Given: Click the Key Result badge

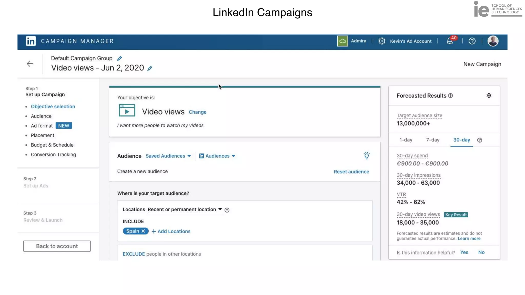Looking at the screenshot, I should (x=456, y=215).
